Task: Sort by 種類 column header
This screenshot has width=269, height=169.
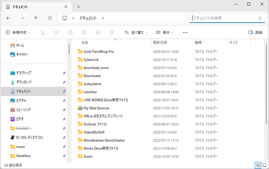Action: click(198, 43)
